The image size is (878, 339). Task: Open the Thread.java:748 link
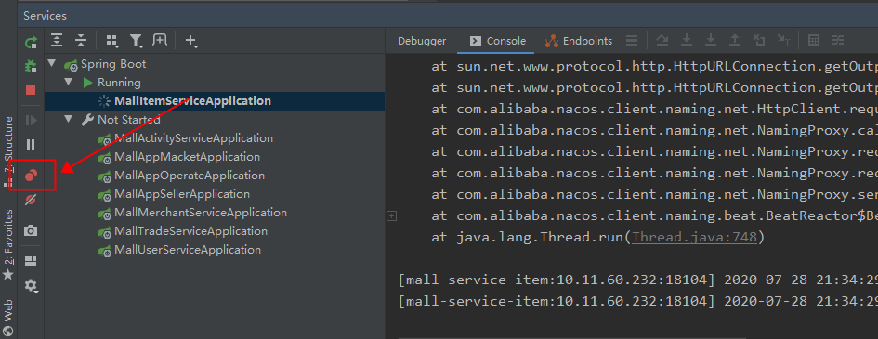pos(694,237)
